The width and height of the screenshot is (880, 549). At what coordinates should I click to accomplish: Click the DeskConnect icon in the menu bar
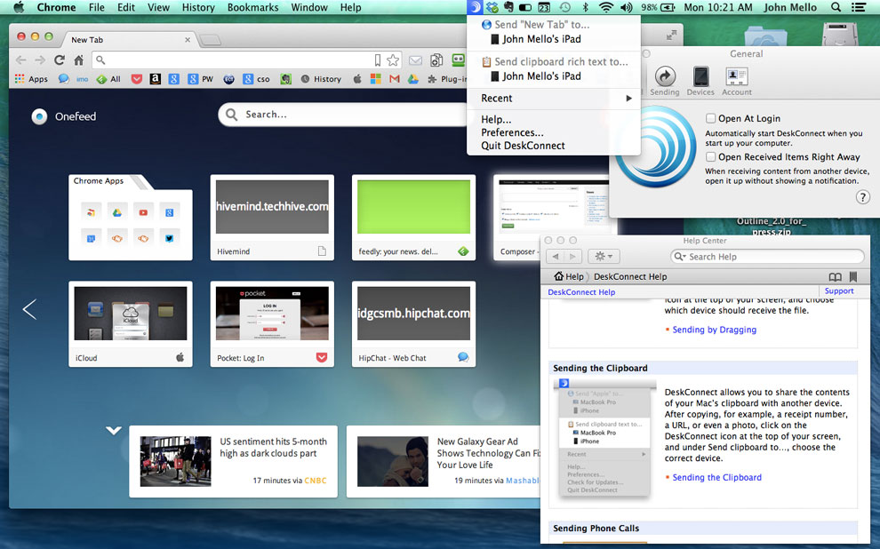475,7
